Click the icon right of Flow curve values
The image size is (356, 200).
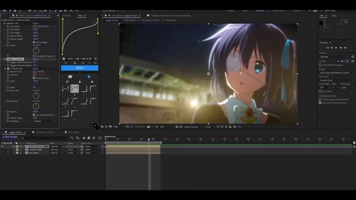tap(96, 59)
